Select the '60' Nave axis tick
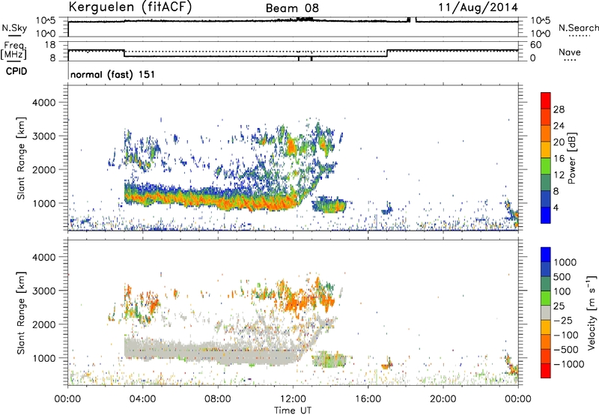 [x=536, y=45]
